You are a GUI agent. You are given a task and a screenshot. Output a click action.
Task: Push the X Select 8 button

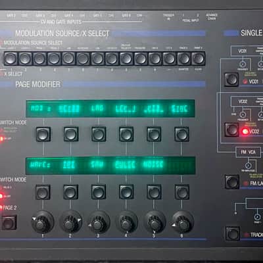tap(112, 59)
